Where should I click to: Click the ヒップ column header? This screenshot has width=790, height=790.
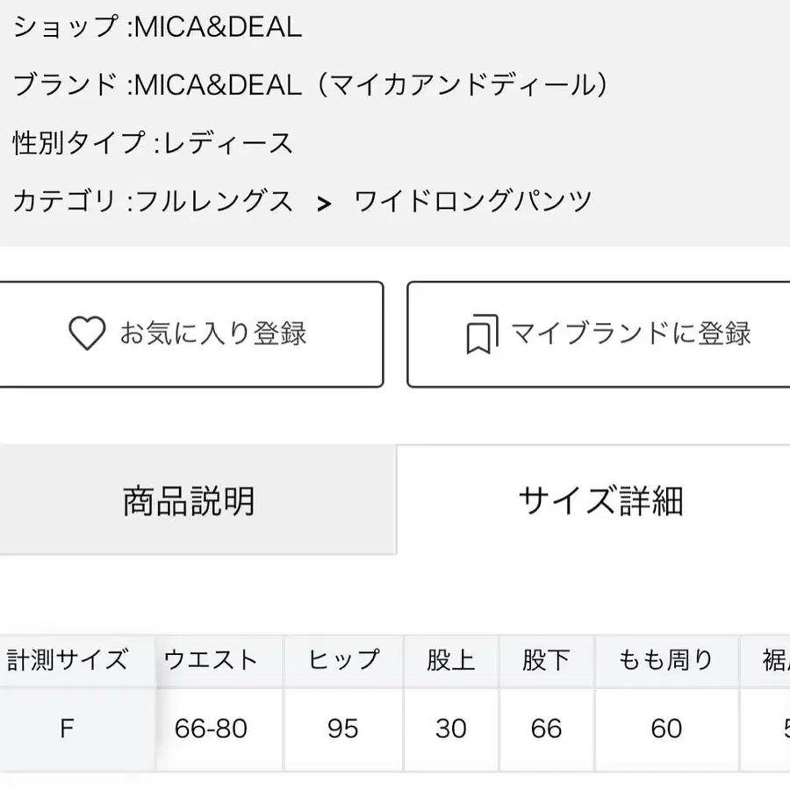tap(342, 660)
